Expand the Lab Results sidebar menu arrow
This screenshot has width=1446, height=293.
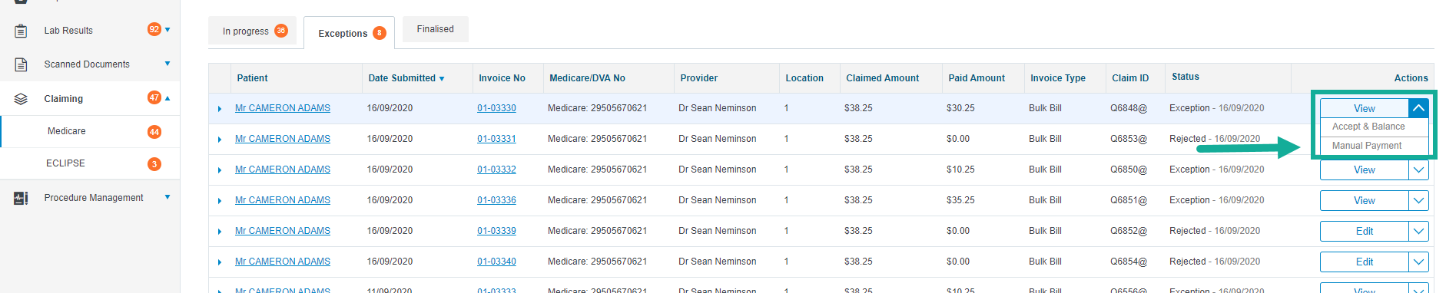click(167, 30)
